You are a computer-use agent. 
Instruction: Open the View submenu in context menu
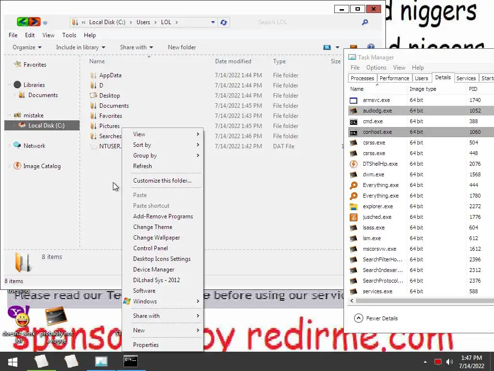[x=163, y=134]
